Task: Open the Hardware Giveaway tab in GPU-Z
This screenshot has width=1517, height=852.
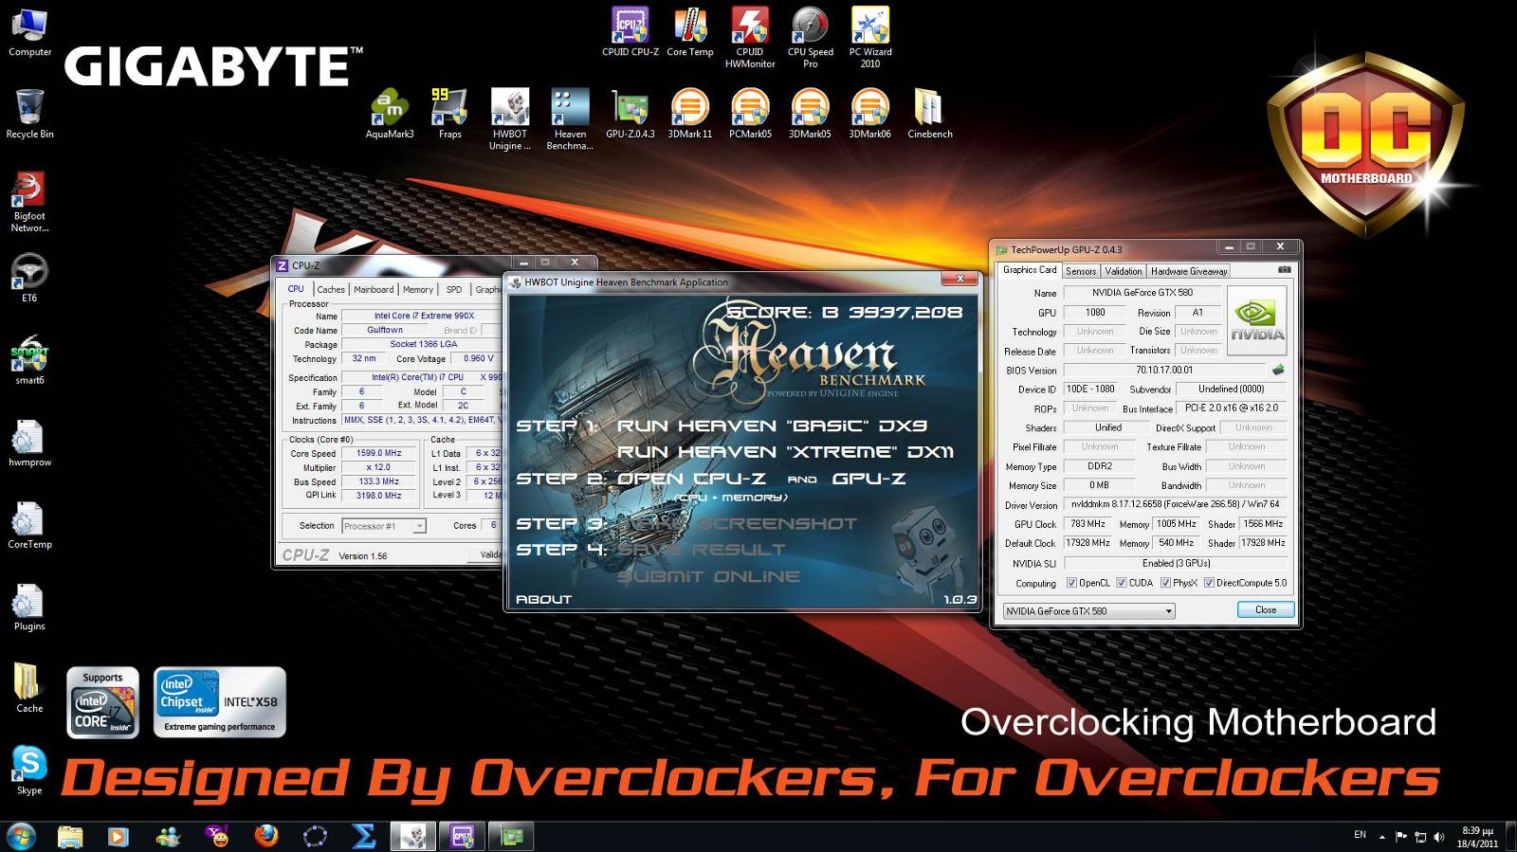Action: point(1189,271)
